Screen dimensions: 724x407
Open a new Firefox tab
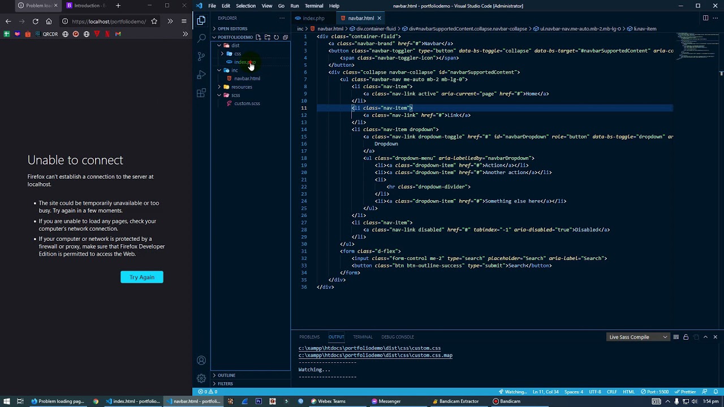point(118,6)
